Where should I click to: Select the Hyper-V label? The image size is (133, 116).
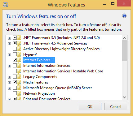coord(30,54)
